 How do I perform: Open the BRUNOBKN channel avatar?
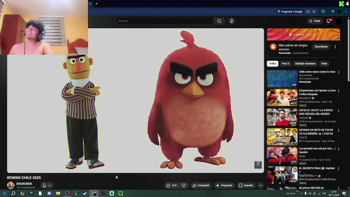coord(11,185)
